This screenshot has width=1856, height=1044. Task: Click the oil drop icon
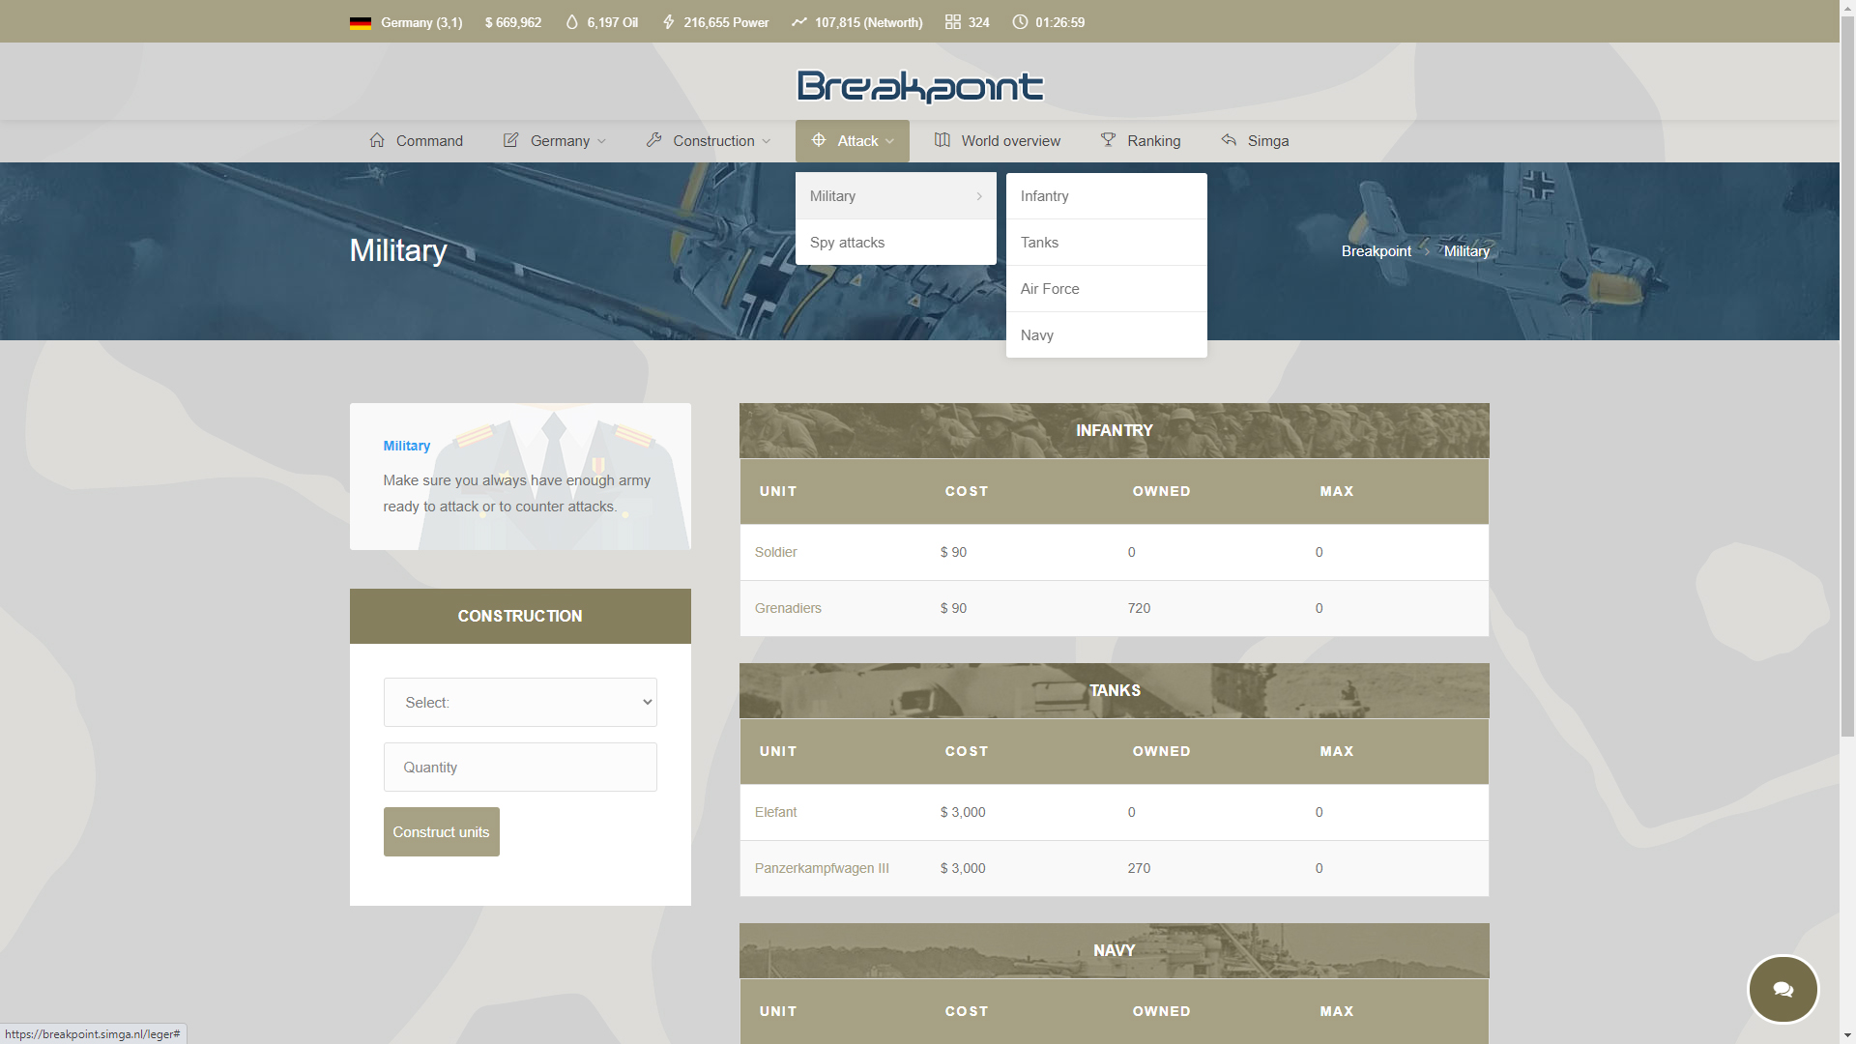571,22
